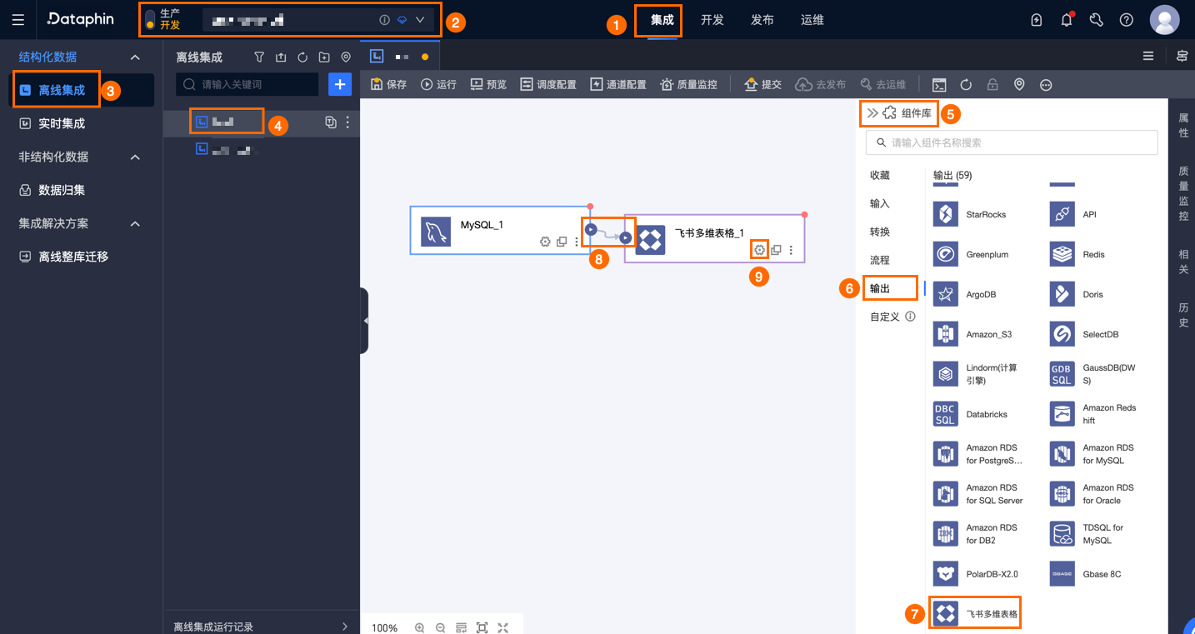Open 质量监控 quality monitoring
The height and width of the screenshot is (634, 1195).
(x=688, y=84)
